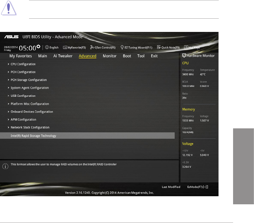Click memory voltage value 1.507 V
This screenshot has height=223, width=254.
[204, 121]
